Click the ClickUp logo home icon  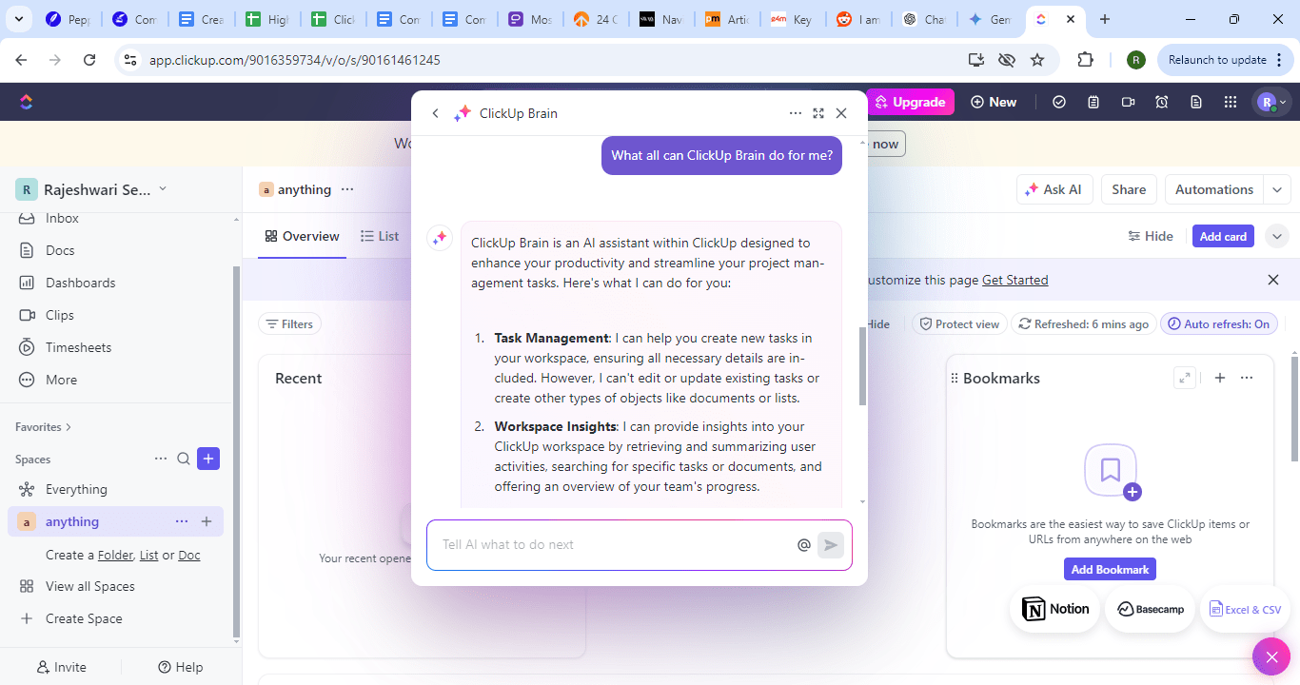point(26,102)
